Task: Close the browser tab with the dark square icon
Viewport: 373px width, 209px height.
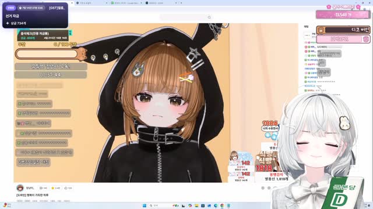Action: coord(176,3)
